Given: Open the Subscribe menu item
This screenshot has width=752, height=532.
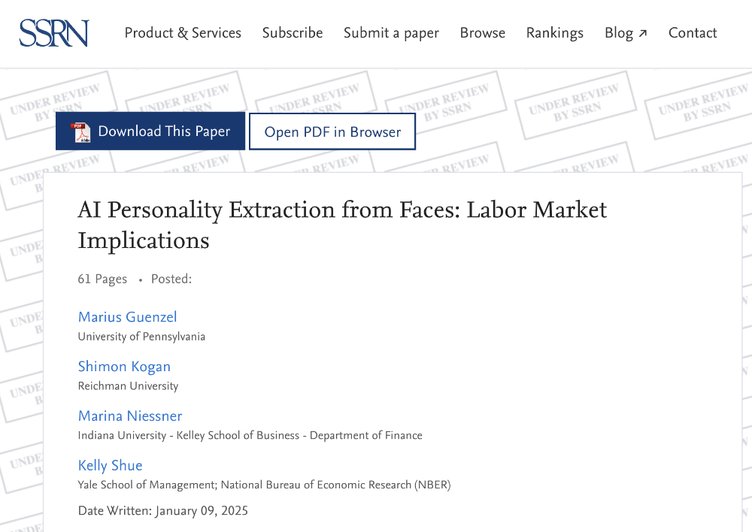Looking at the screenshot, I should (x=292, y=32).
